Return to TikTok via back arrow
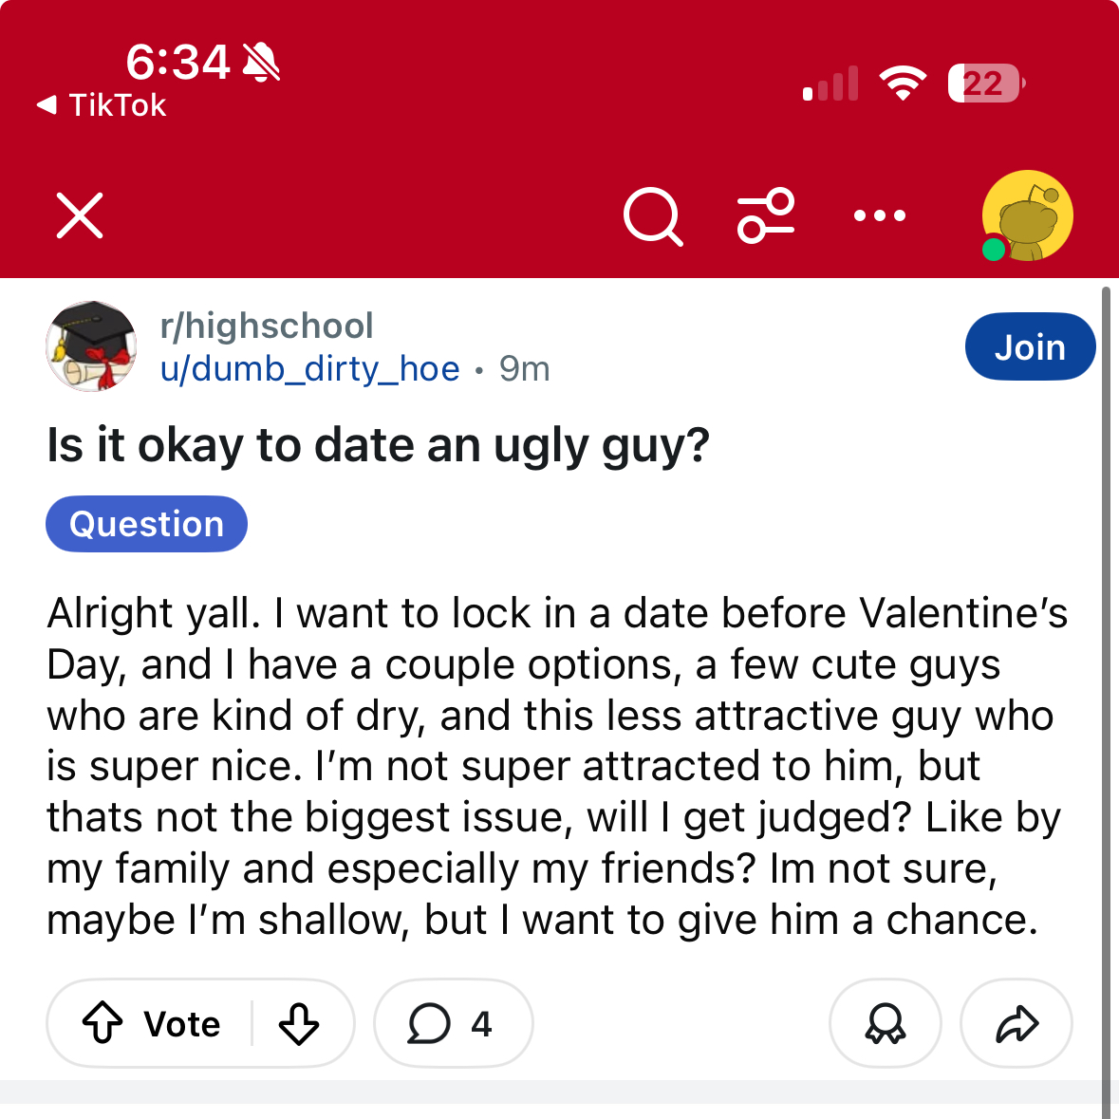The width and height of the screenshot is (1119, 1119). 101,105
